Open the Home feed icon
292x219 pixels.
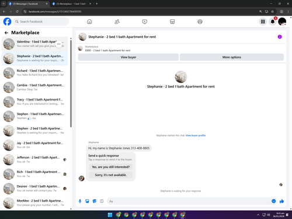pyautogui.click(x=89, y=22)
